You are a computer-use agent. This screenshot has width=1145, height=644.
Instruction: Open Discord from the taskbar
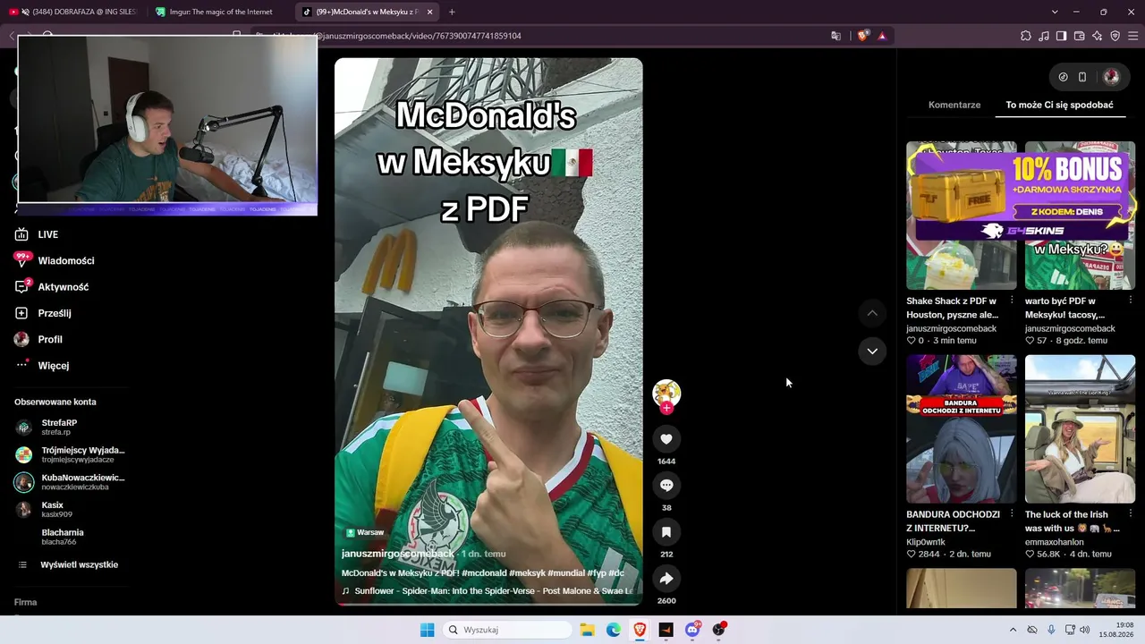point(692,630)
